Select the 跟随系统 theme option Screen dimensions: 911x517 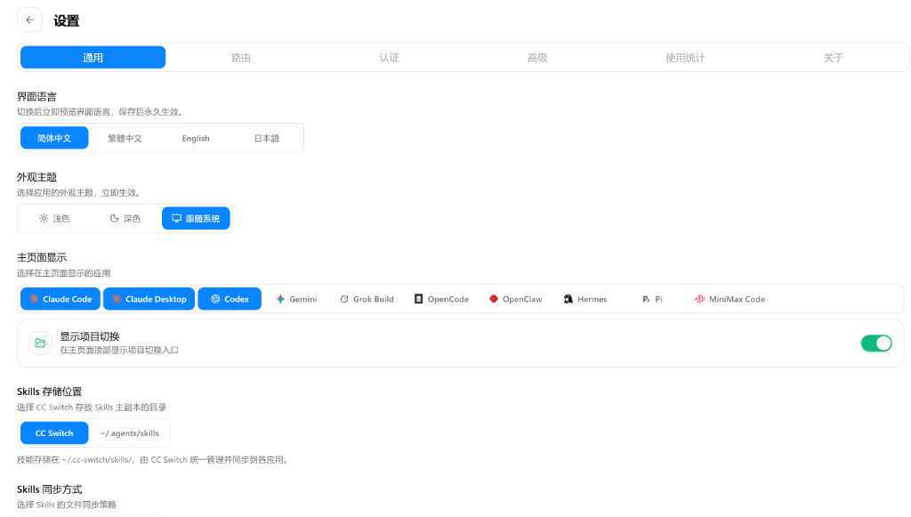196,218
